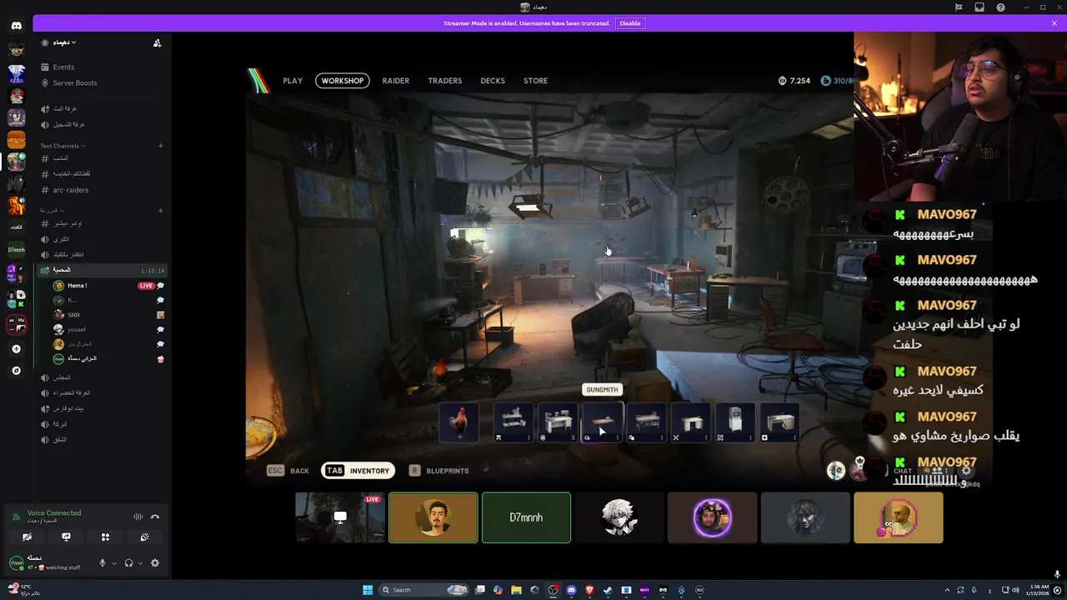
Task: Disable Streamer Mode from the banner
Action: coord(630,23)
